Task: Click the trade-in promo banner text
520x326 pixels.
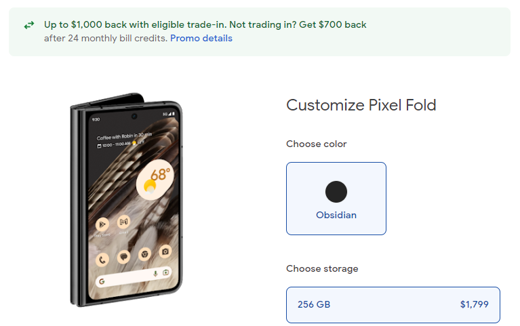Action: coord(205,24)
